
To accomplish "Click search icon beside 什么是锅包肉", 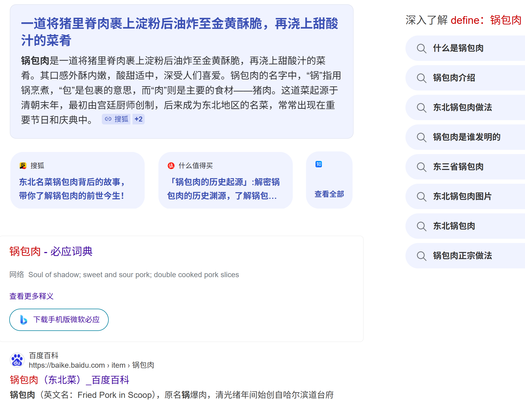I will pyautogui.click(x=421, y=48).
